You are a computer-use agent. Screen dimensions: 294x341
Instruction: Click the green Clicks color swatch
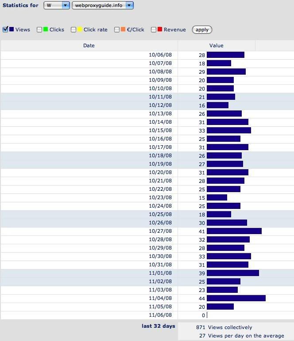46,30
